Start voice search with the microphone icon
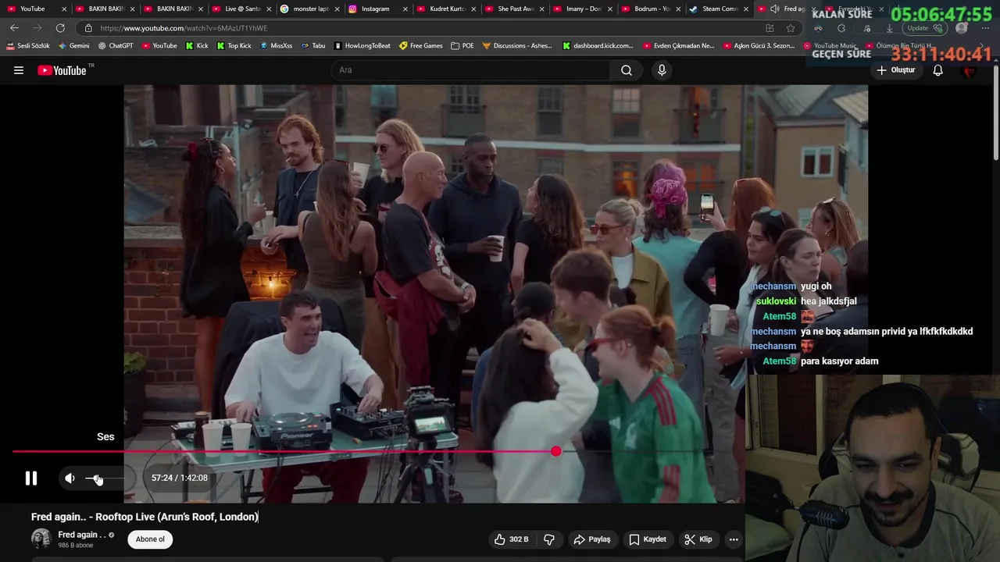The width and height of the screenshot is (1000, 562). tap(662, 70)
